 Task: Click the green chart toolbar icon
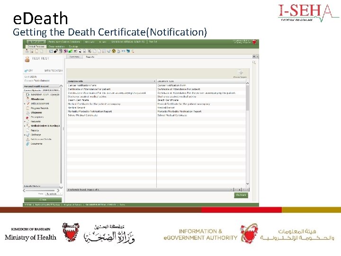click(x=70, y=51)
